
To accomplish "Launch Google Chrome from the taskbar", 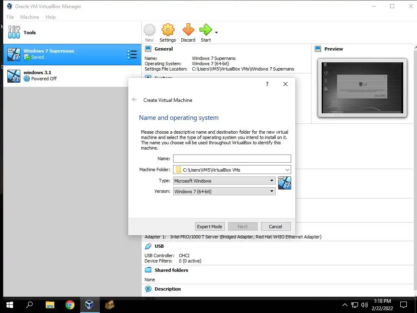I will [x=70, y=305].
